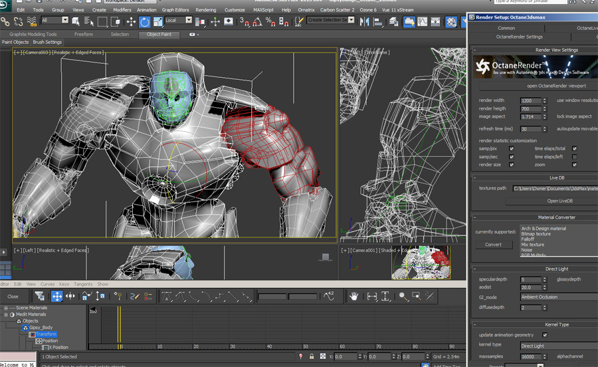Click the Zoom magnifier in curve editor
Image resolution: width=598 pixels, height=367 pixels.
pos(403,296)
